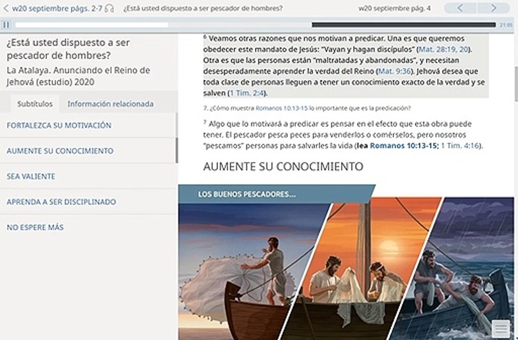Open the 1 Tim. 2:4 scripture link
This screenshot has height=340, width=518.
point(247,93)
